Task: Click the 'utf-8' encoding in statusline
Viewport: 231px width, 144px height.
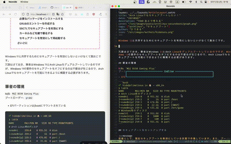Action: [189, 141]
